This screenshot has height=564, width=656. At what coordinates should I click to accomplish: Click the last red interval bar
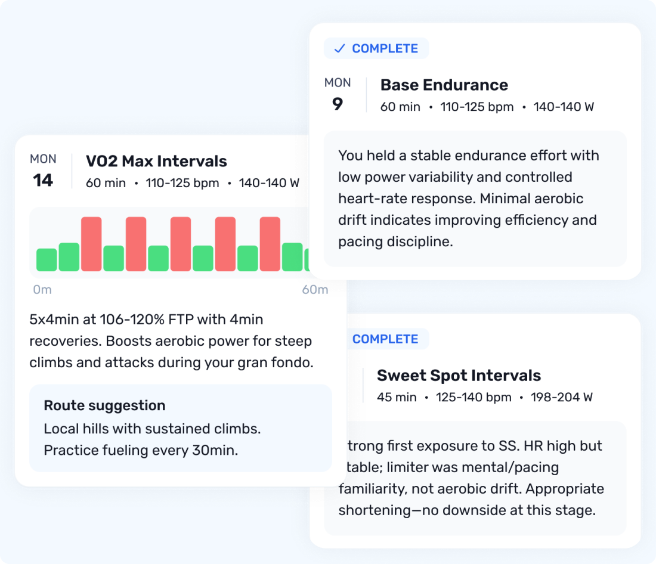pyautogui.click(x=270, y=244)
